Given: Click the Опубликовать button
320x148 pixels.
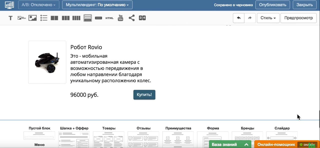Looking at the screenshot, I should point(272,5).
